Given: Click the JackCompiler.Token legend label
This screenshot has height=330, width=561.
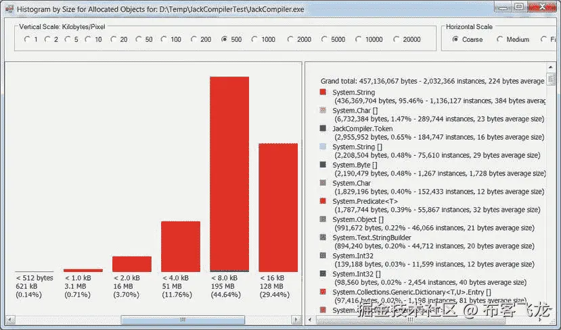Looking at the screenshot, I should tap(363, 129).
